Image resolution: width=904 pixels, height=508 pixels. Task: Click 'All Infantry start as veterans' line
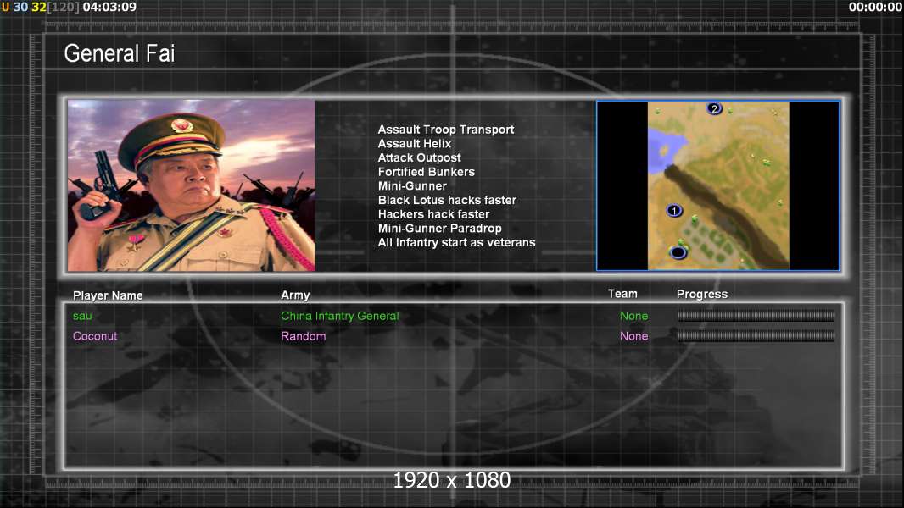point(456,242)
